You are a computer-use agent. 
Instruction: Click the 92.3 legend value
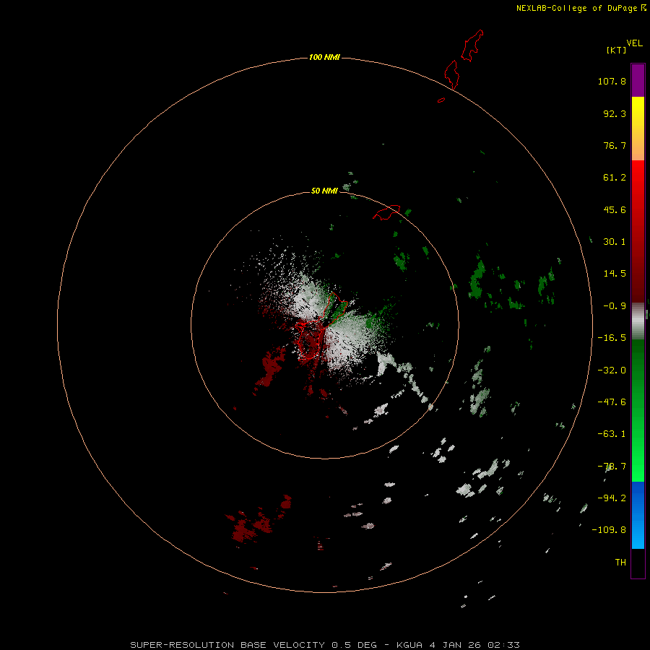615,113
